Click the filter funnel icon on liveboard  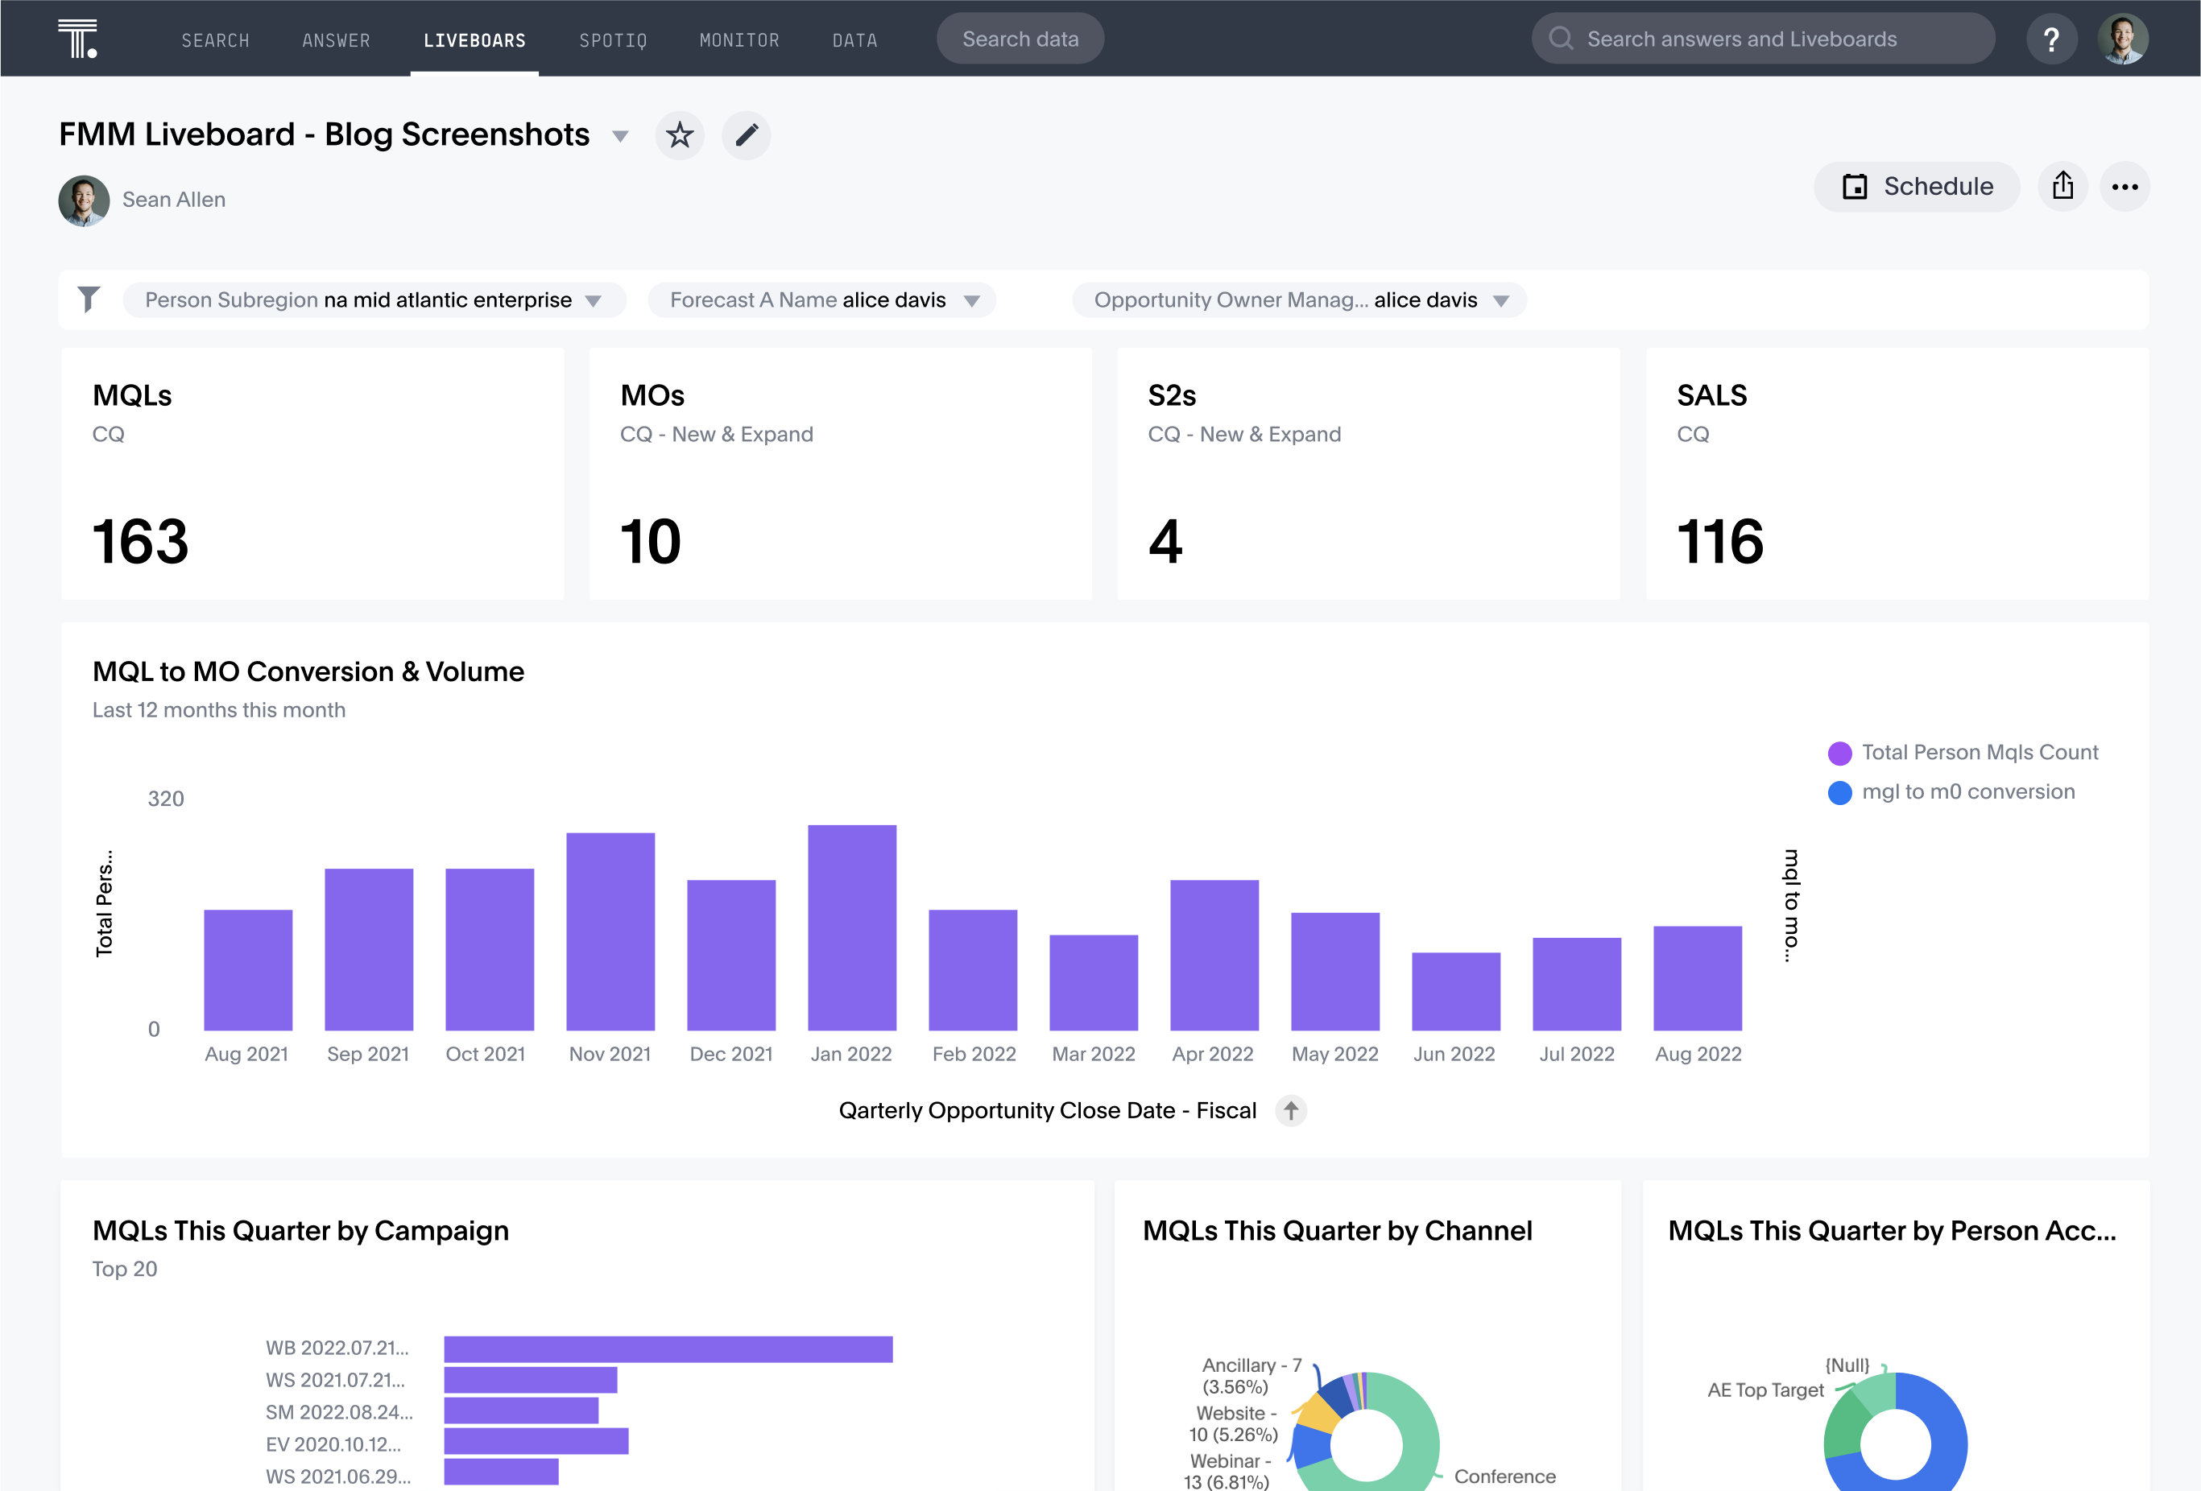pyautogui.click(x=89, y=298)
